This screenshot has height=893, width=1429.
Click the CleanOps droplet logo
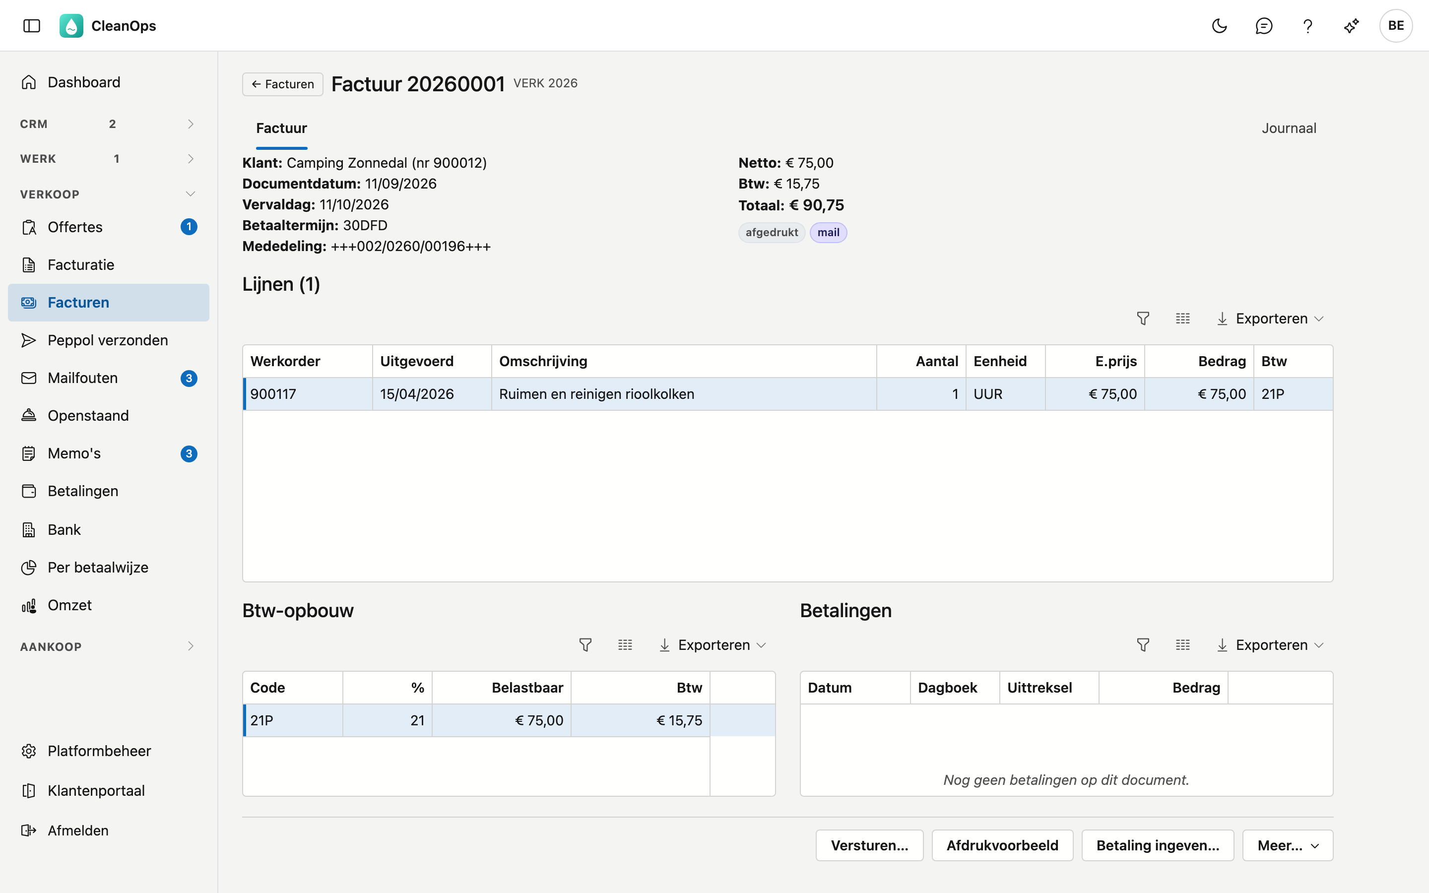pos(71,25)
